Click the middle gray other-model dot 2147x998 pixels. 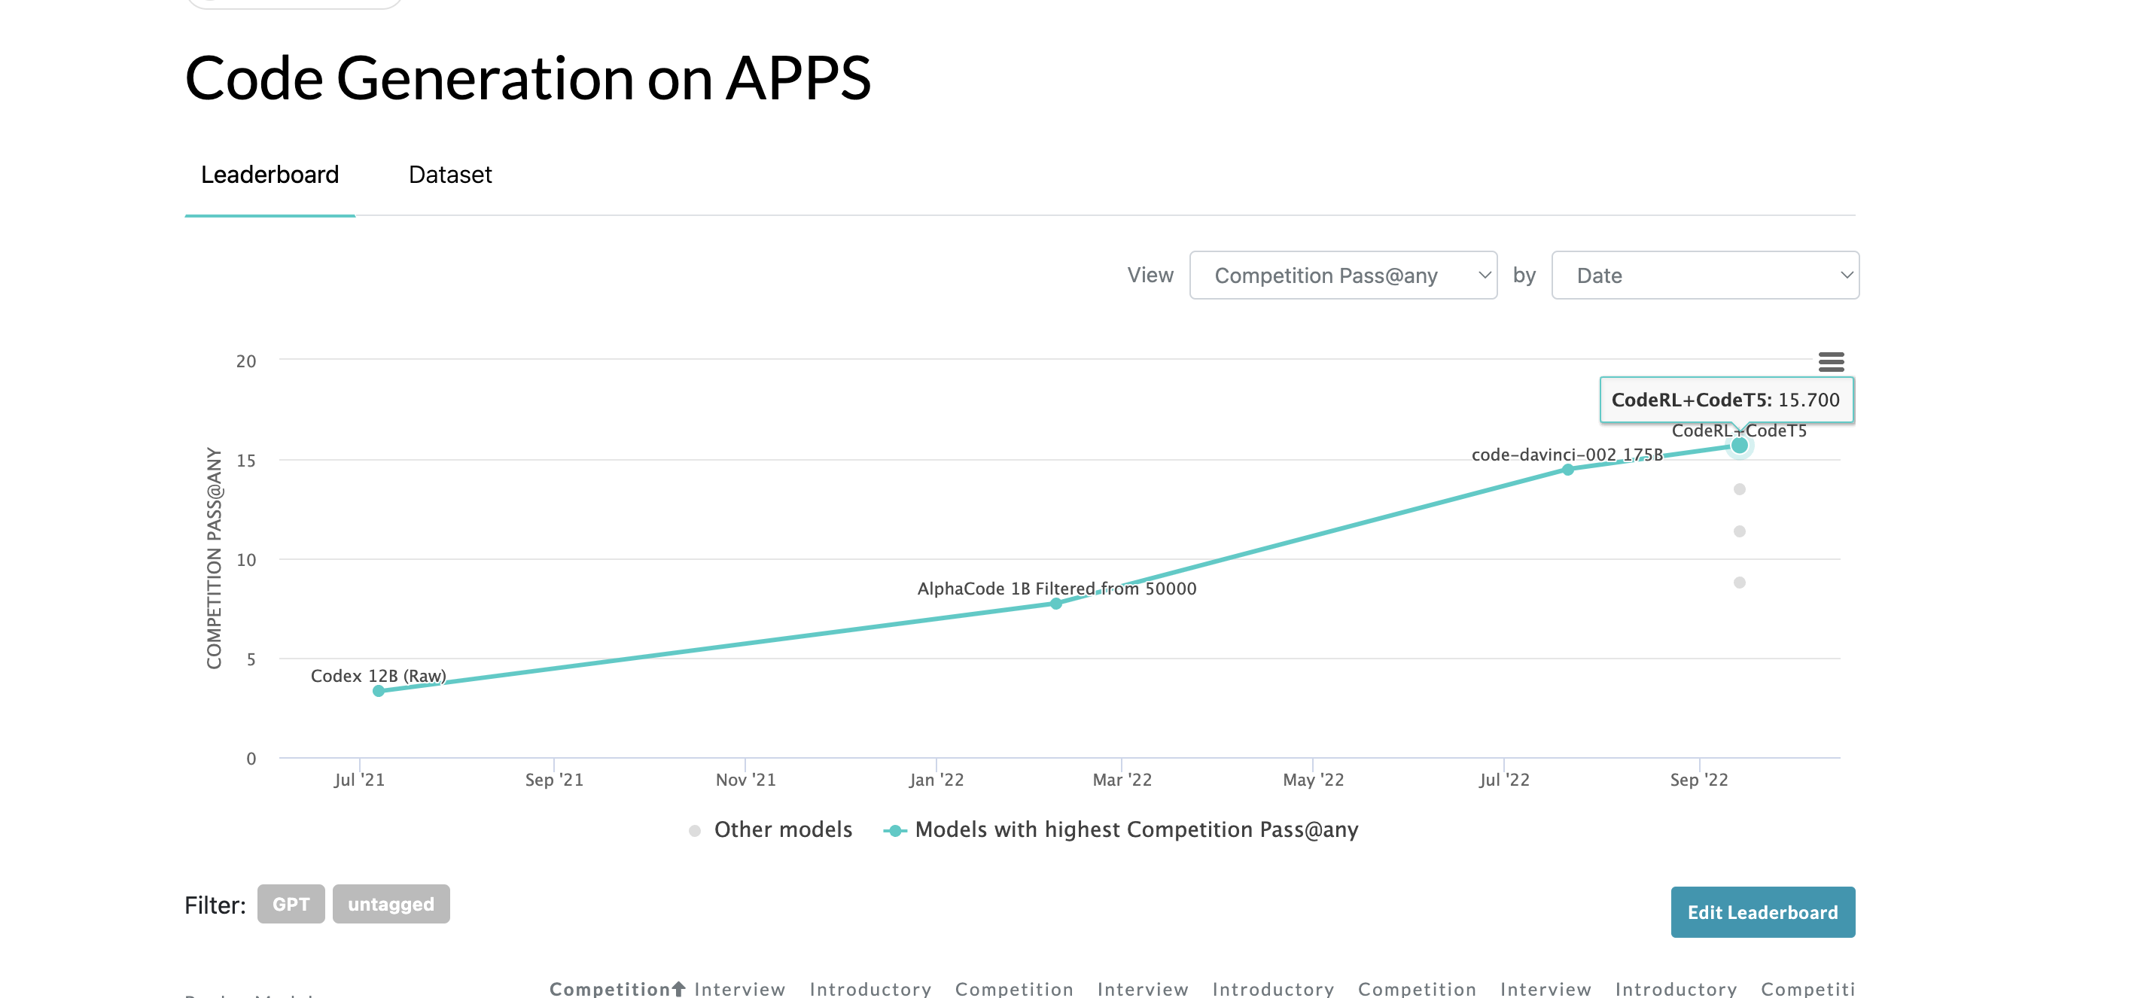pos(1740,531)
